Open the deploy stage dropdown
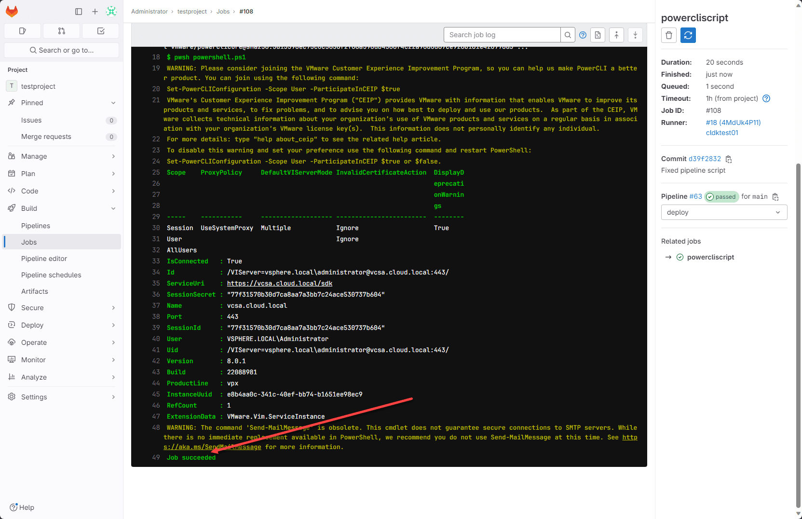Screen dimensions: 802x519 tap(723, 212)
